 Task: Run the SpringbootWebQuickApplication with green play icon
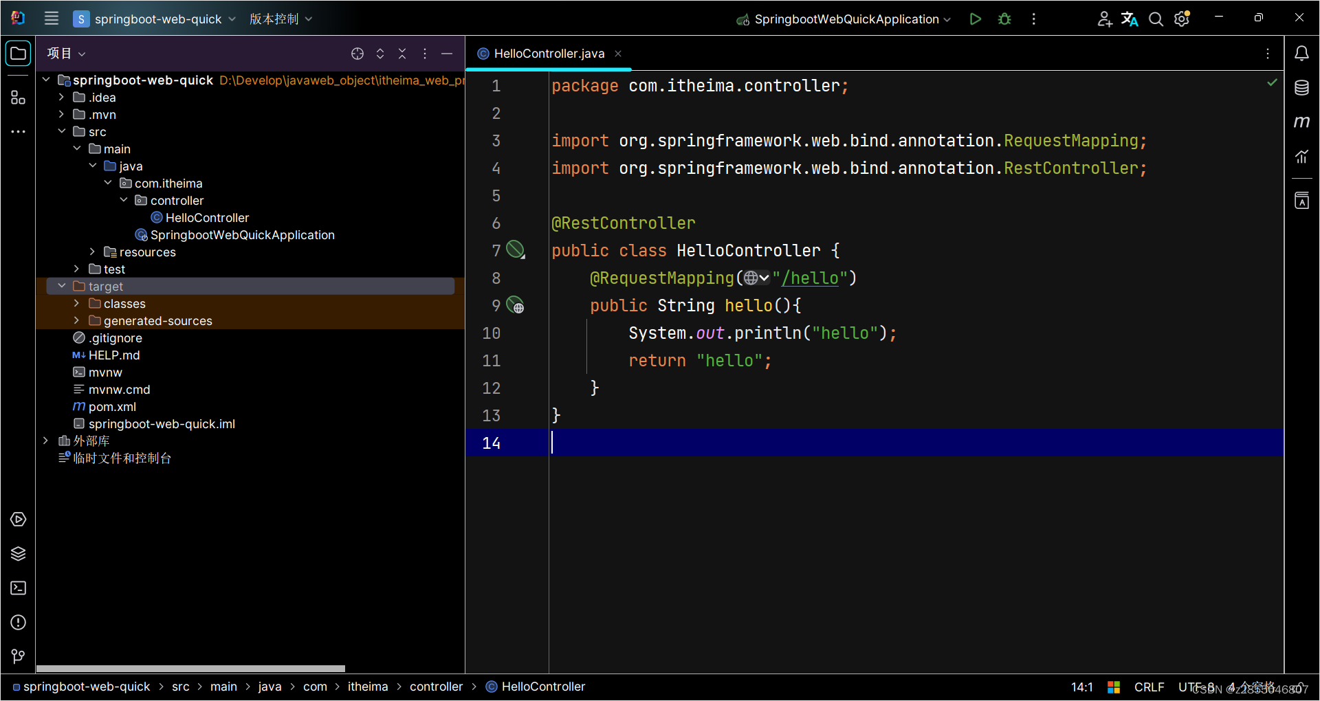click(x=975, y=19)
